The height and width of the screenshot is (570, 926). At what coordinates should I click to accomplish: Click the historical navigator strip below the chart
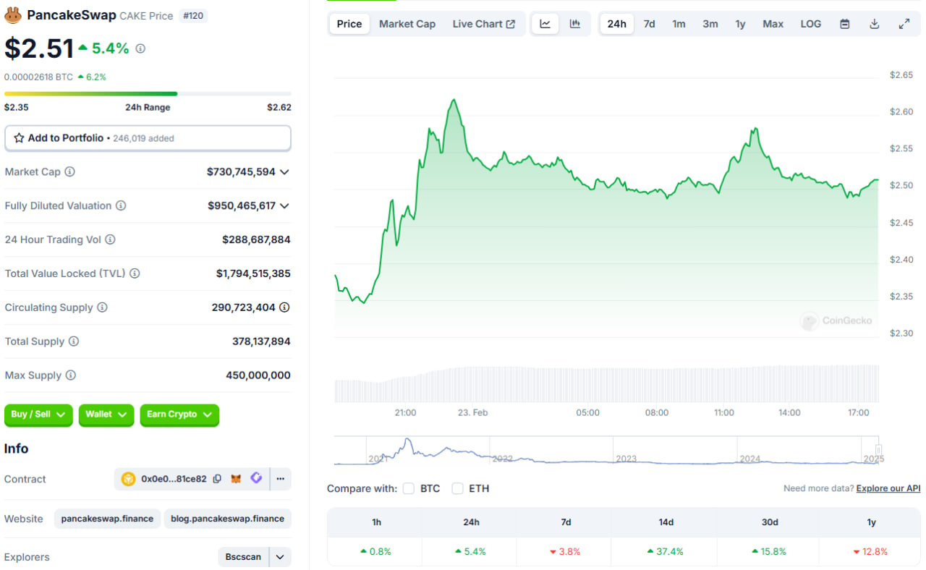[x=606, y=451]
